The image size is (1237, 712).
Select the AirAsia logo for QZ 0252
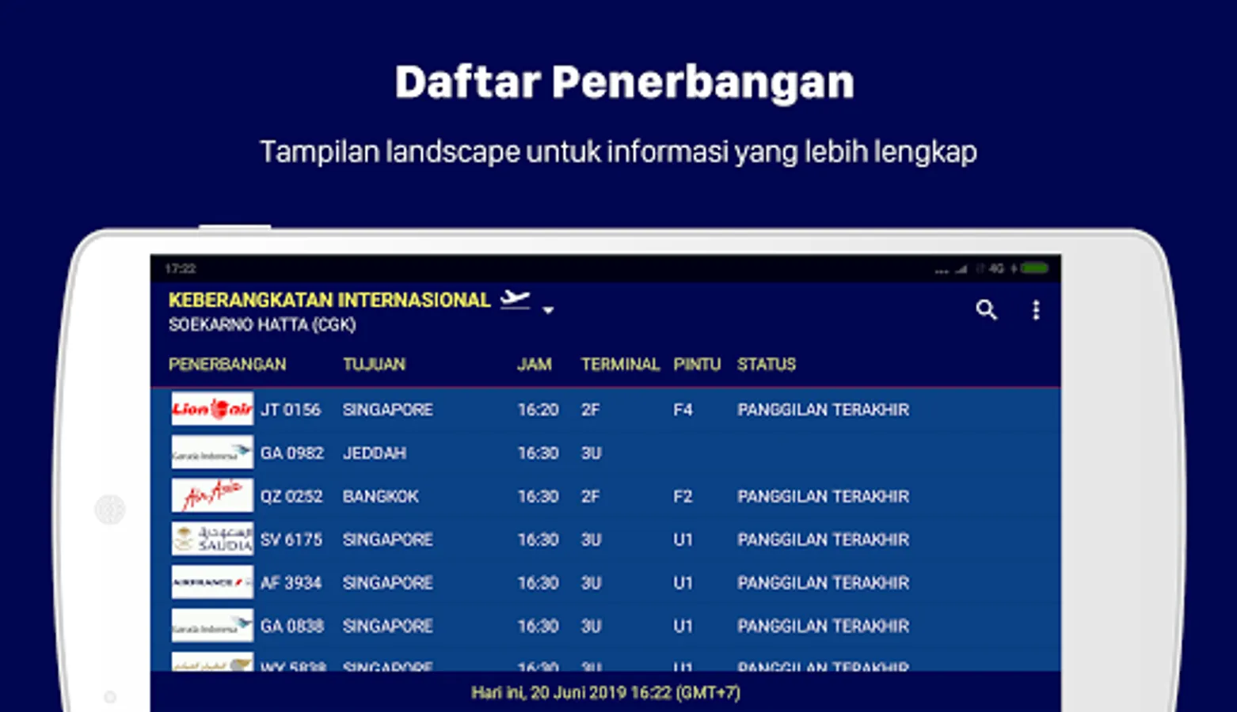coord(212,496)
